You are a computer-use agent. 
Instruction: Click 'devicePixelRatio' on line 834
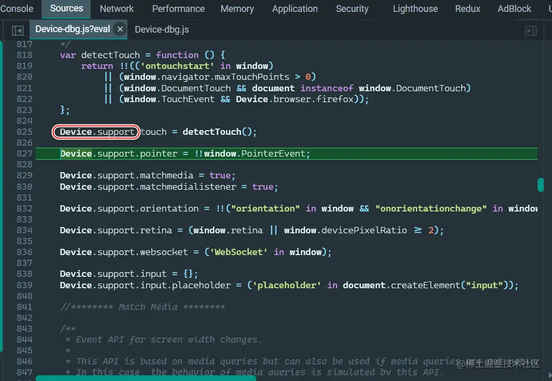(364, 230)
